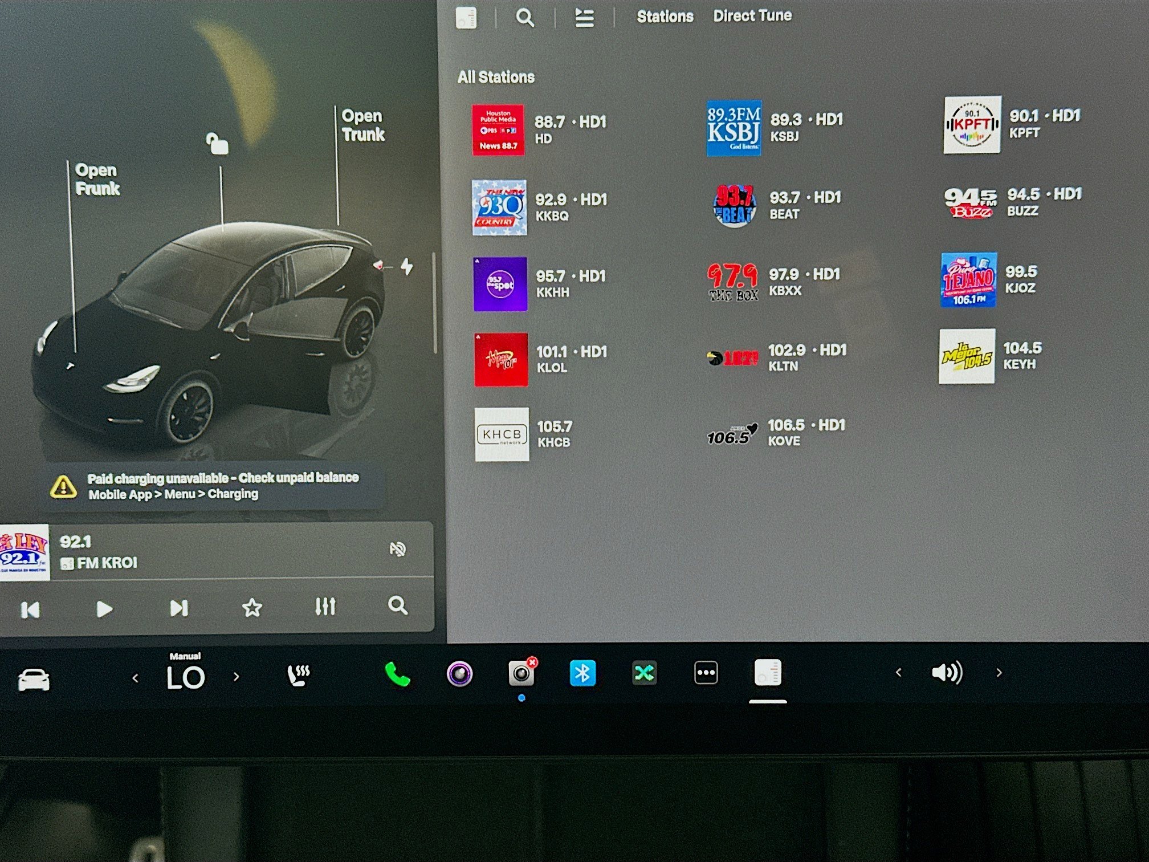Tune to 88.7 Houston Public Media
This screenshot has width=1149, height=862.
[540, 130]
